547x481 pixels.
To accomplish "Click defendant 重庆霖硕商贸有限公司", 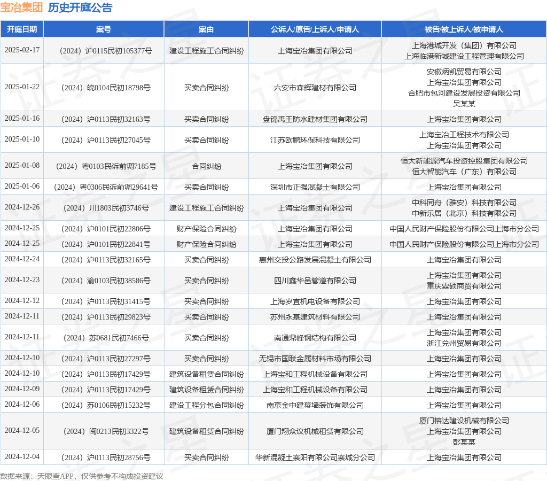I will [464, 286].
